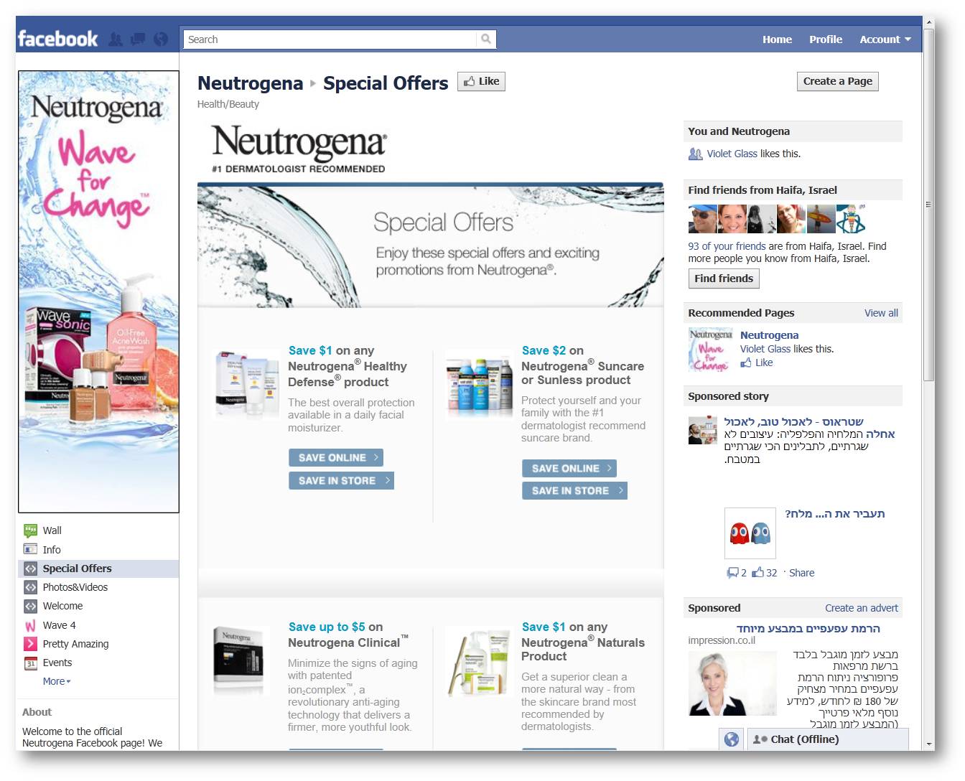Click the comment icon under sponsored story
Screen dimensions: 965x781
click(732, 573)
